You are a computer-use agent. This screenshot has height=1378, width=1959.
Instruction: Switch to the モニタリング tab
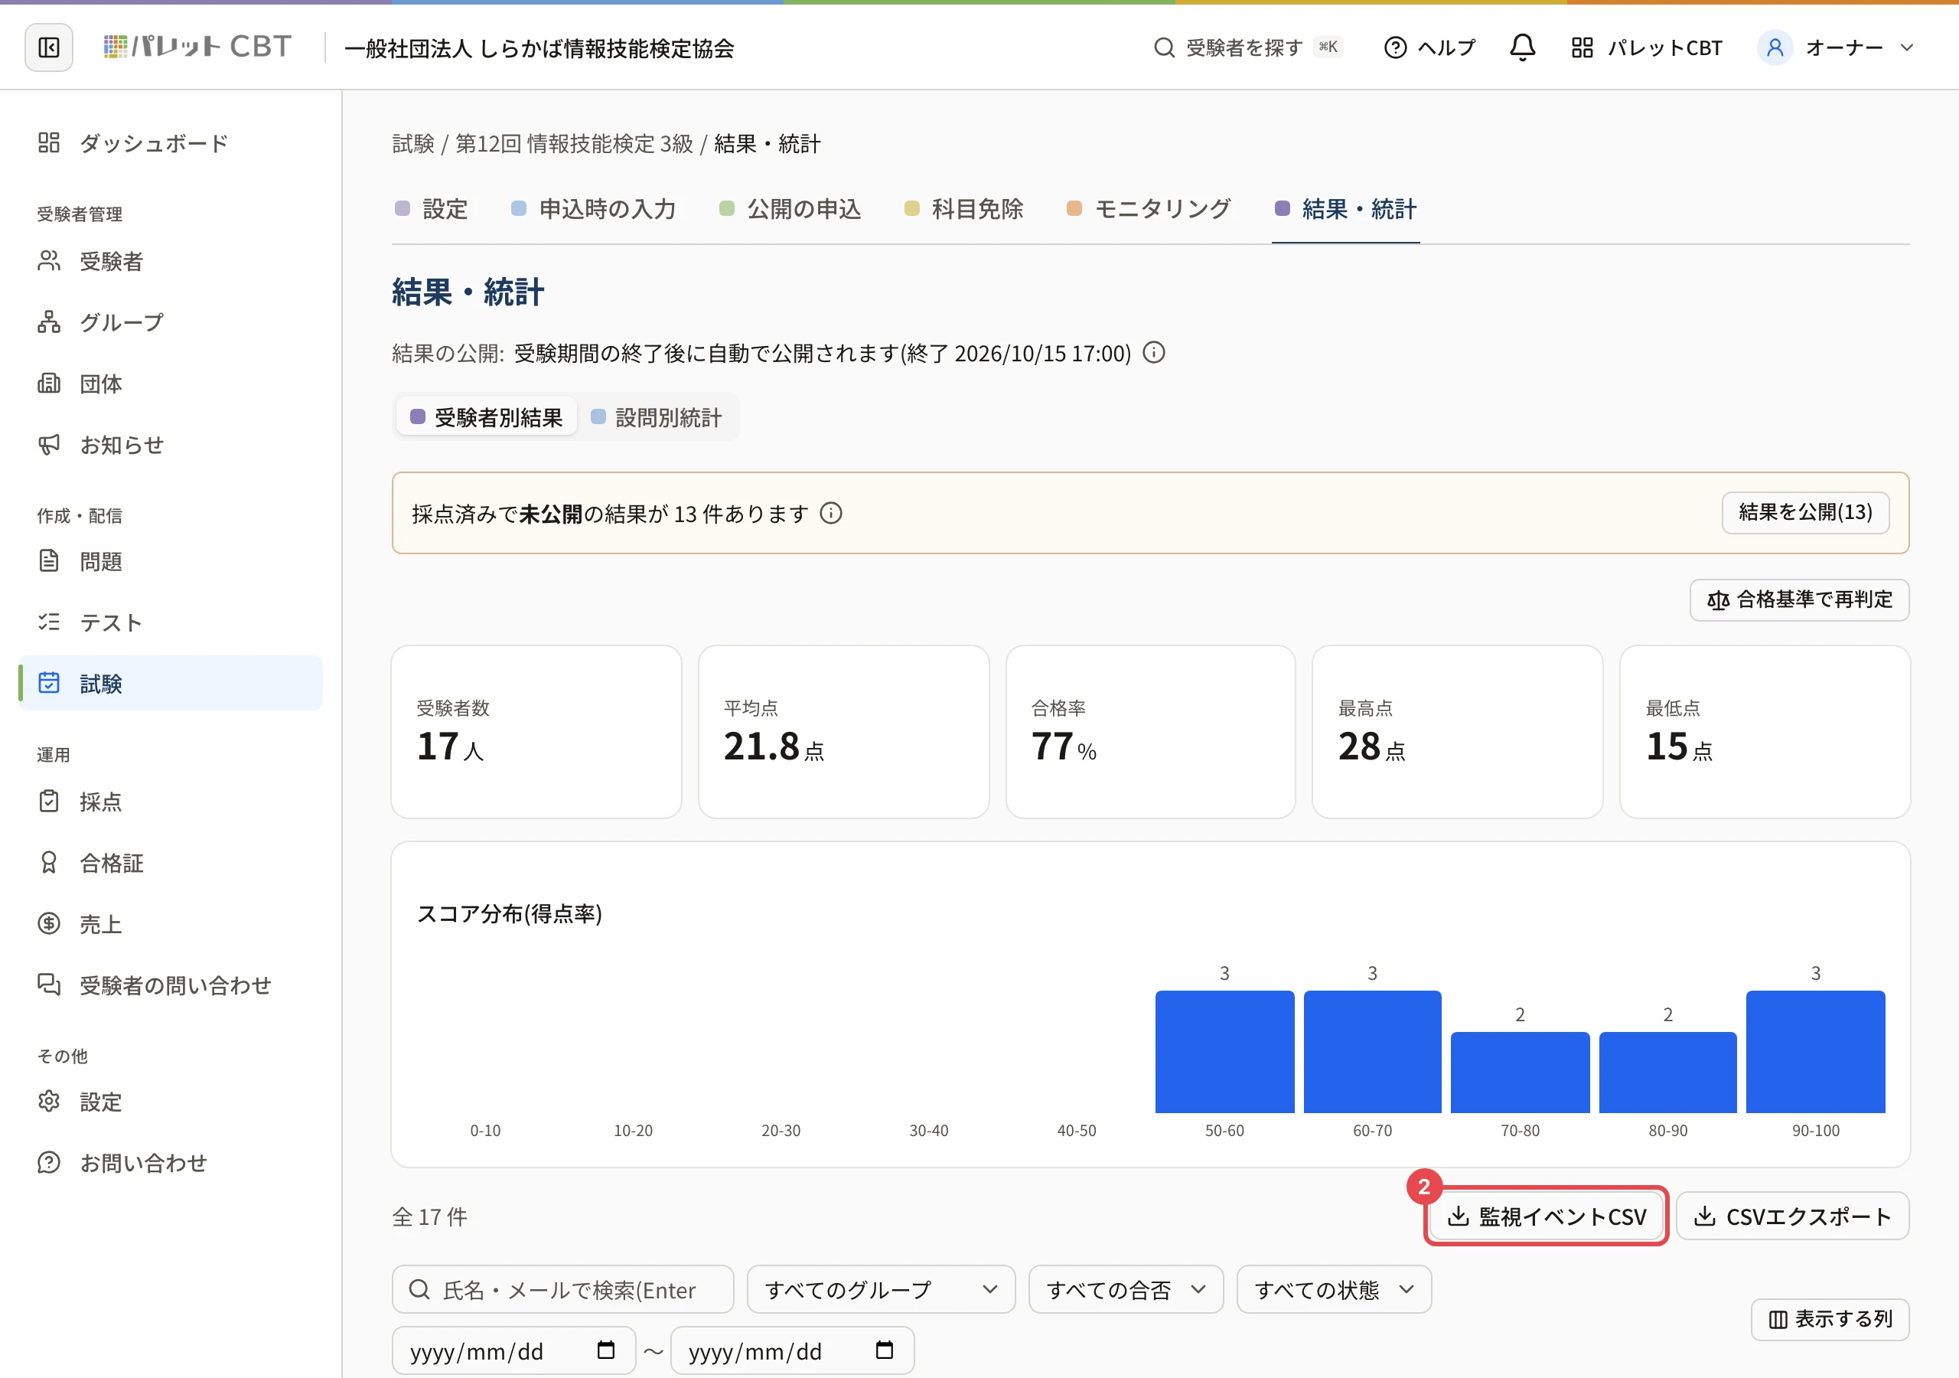[x=1149, y=209]
